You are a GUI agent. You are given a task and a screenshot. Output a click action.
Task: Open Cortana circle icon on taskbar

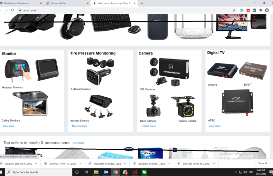point(77,172)
